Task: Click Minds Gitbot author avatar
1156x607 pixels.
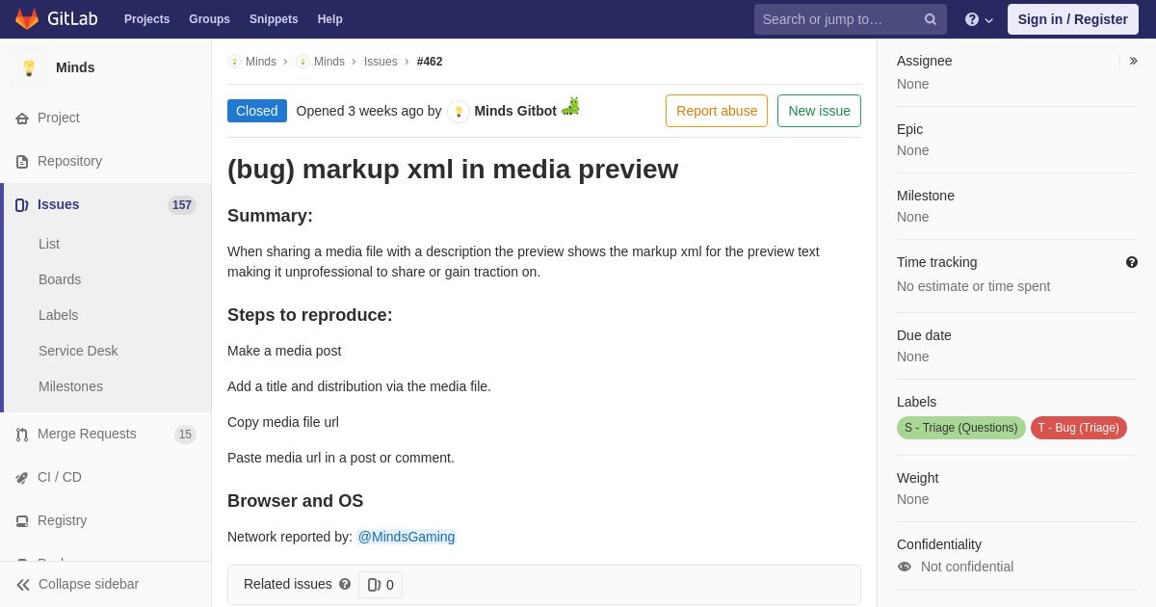Action: (x=459, y=112)
